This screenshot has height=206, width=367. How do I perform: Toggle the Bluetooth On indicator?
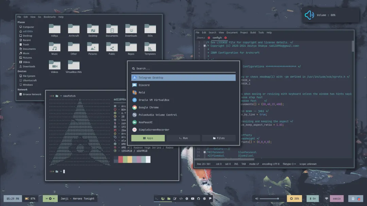313,199
